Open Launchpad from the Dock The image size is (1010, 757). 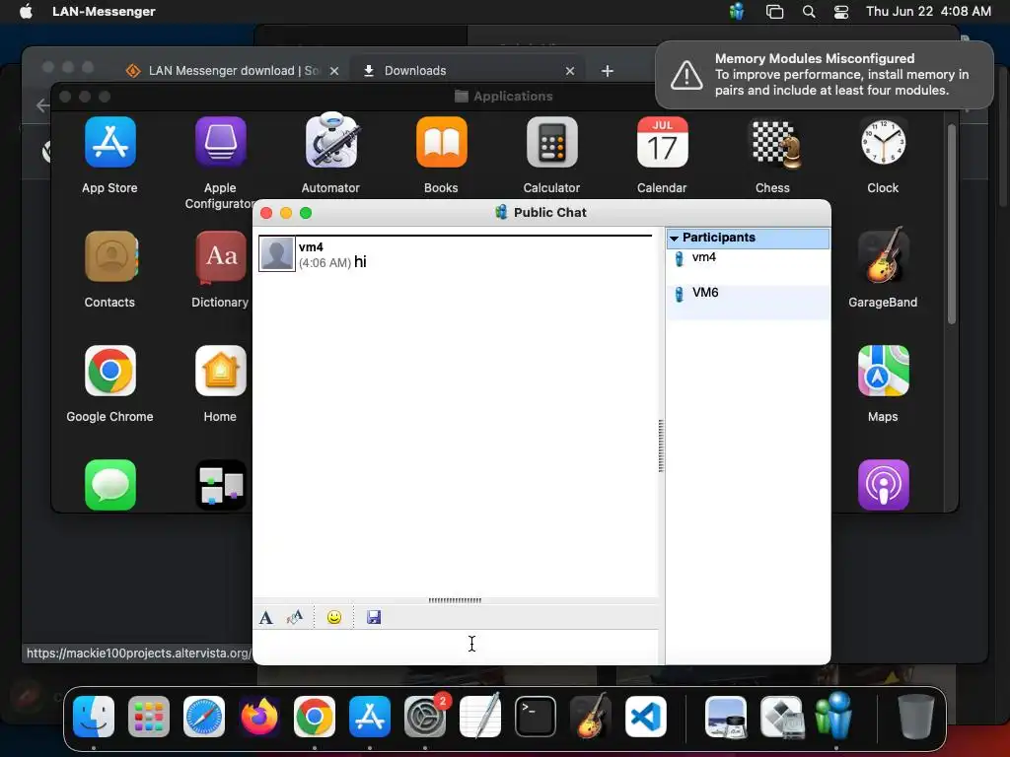pyautogui.click(x=149, y=717)
